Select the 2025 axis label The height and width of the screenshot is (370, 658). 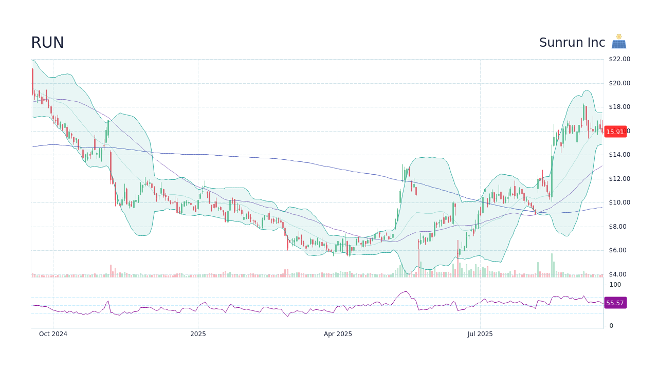click(197, 334)
